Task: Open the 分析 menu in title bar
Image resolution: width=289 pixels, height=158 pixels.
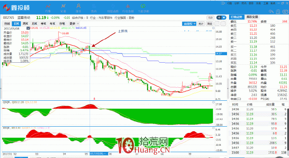Action: click(x=237, y=3)
